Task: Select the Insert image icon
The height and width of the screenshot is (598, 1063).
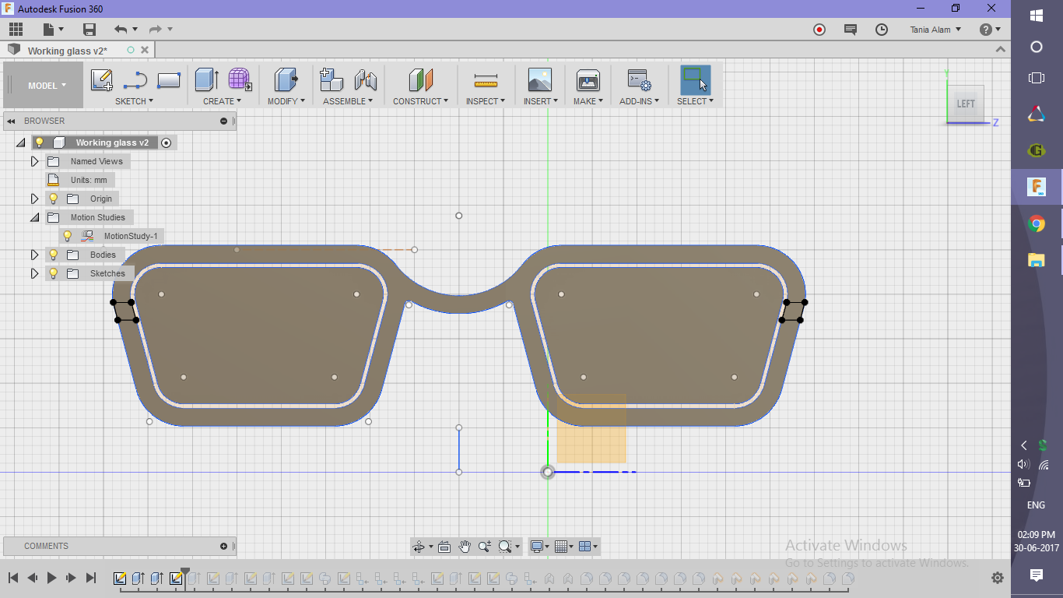Action: [539, 79]
